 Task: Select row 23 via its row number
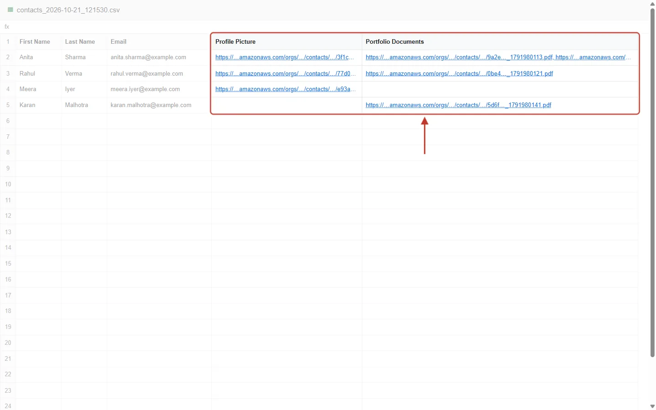(8, 390)
